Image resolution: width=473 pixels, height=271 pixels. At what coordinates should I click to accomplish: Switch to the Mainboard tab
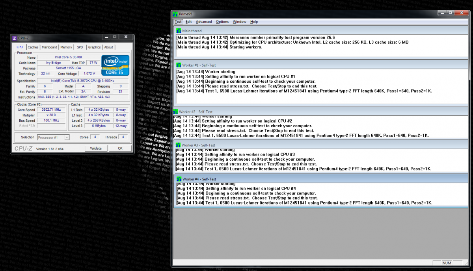pos(49,47)
